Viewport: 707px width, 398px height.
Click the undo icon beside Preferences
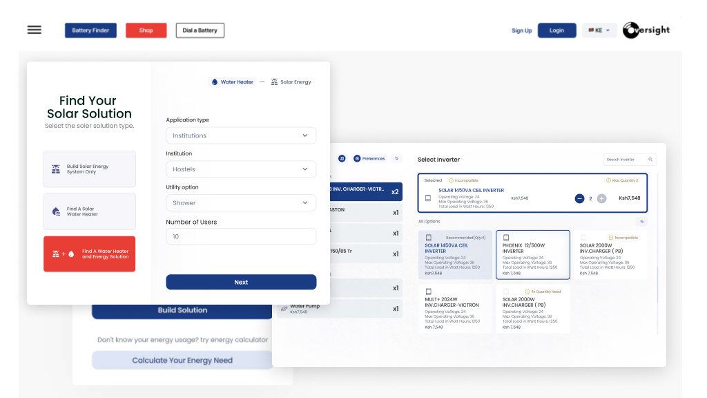[397, 159]
